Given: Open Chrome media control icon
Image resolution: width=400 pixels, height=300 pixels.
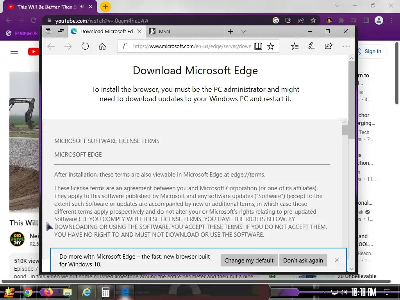Looking at the screenshot, I should pyautogui.click(x=354, y=20).
